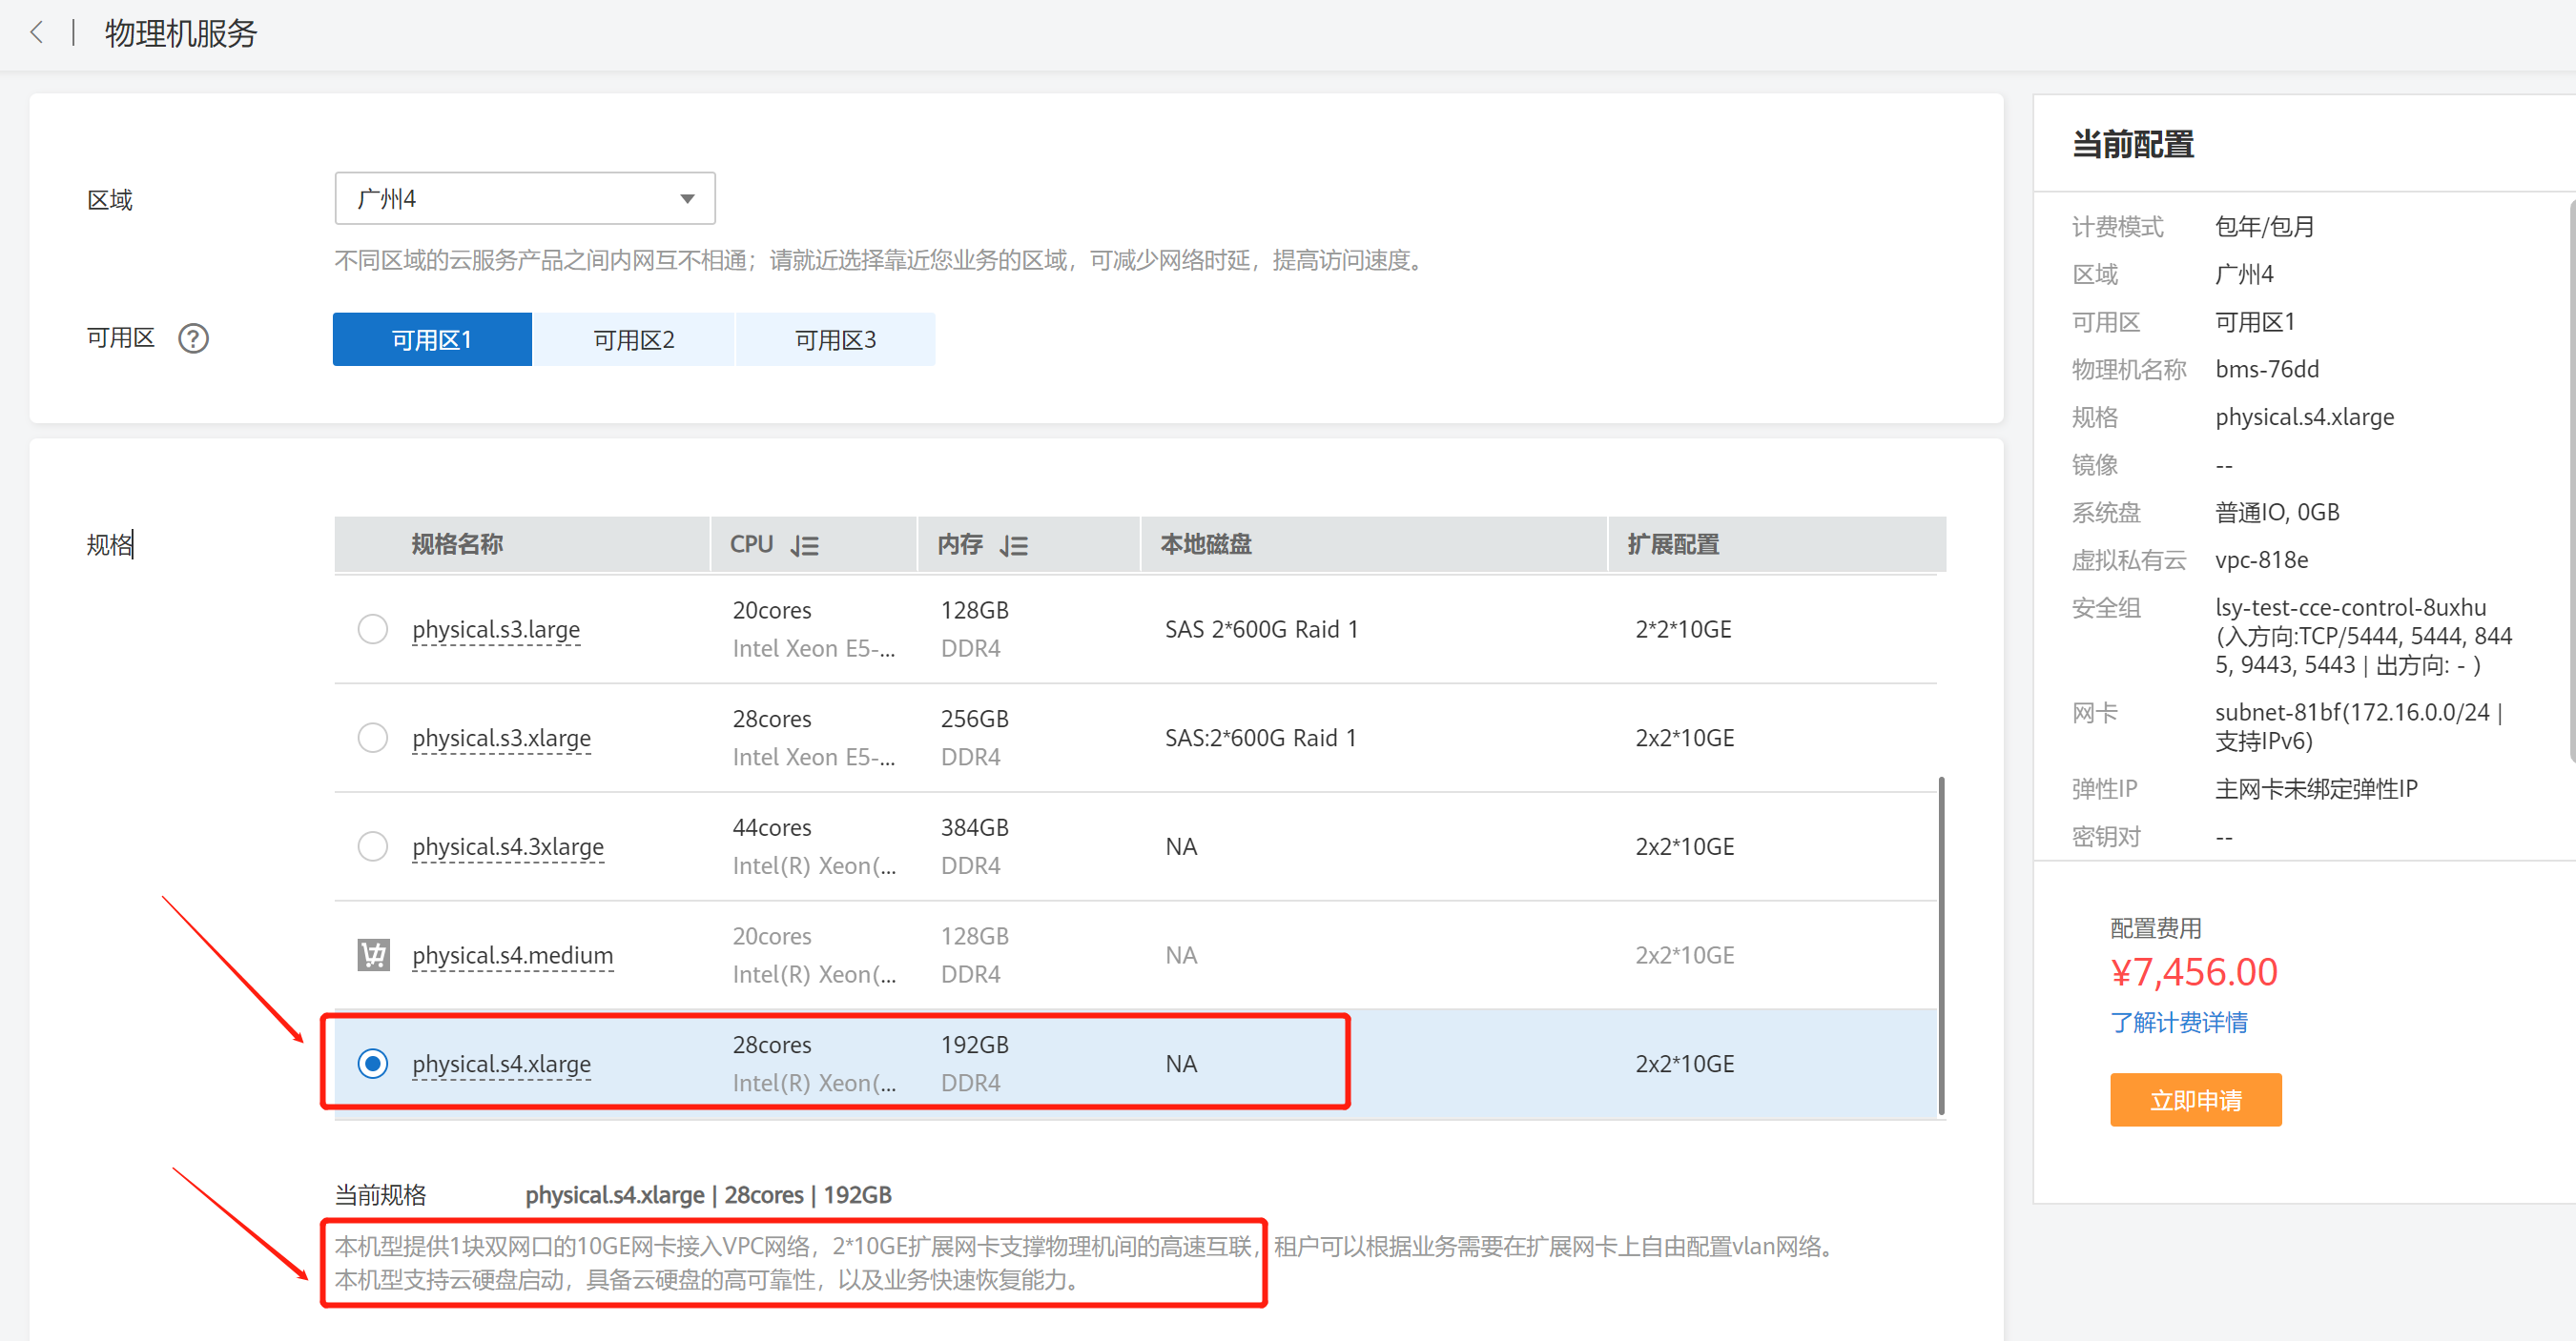Click the vpc-818e VPC value

pos(2261,560)
